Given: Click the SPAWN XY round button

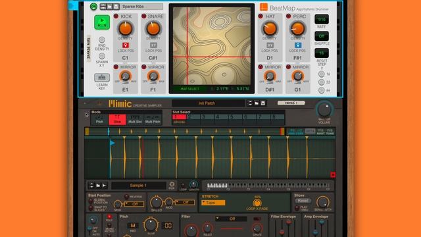Looking at the screenshot, I should 102,56.
